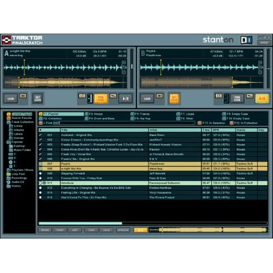This screenshot has height=273, width=273.
Task: Adjust deck B vertical pitch slider
Action: pos(227,99)
